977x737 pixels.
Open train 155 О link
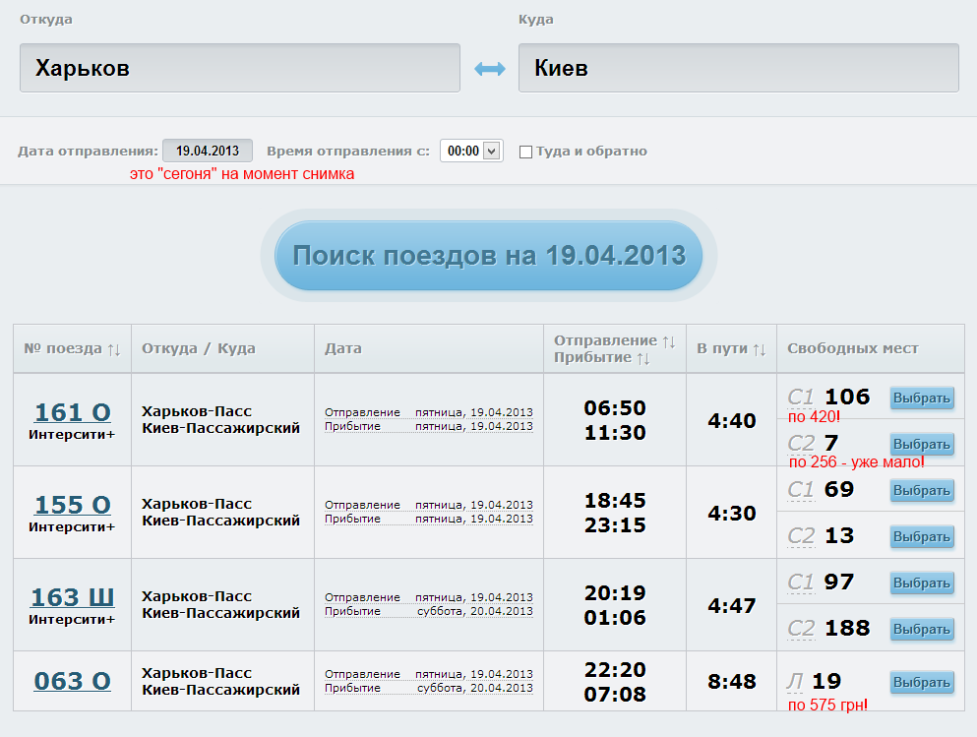click(73, 505)
